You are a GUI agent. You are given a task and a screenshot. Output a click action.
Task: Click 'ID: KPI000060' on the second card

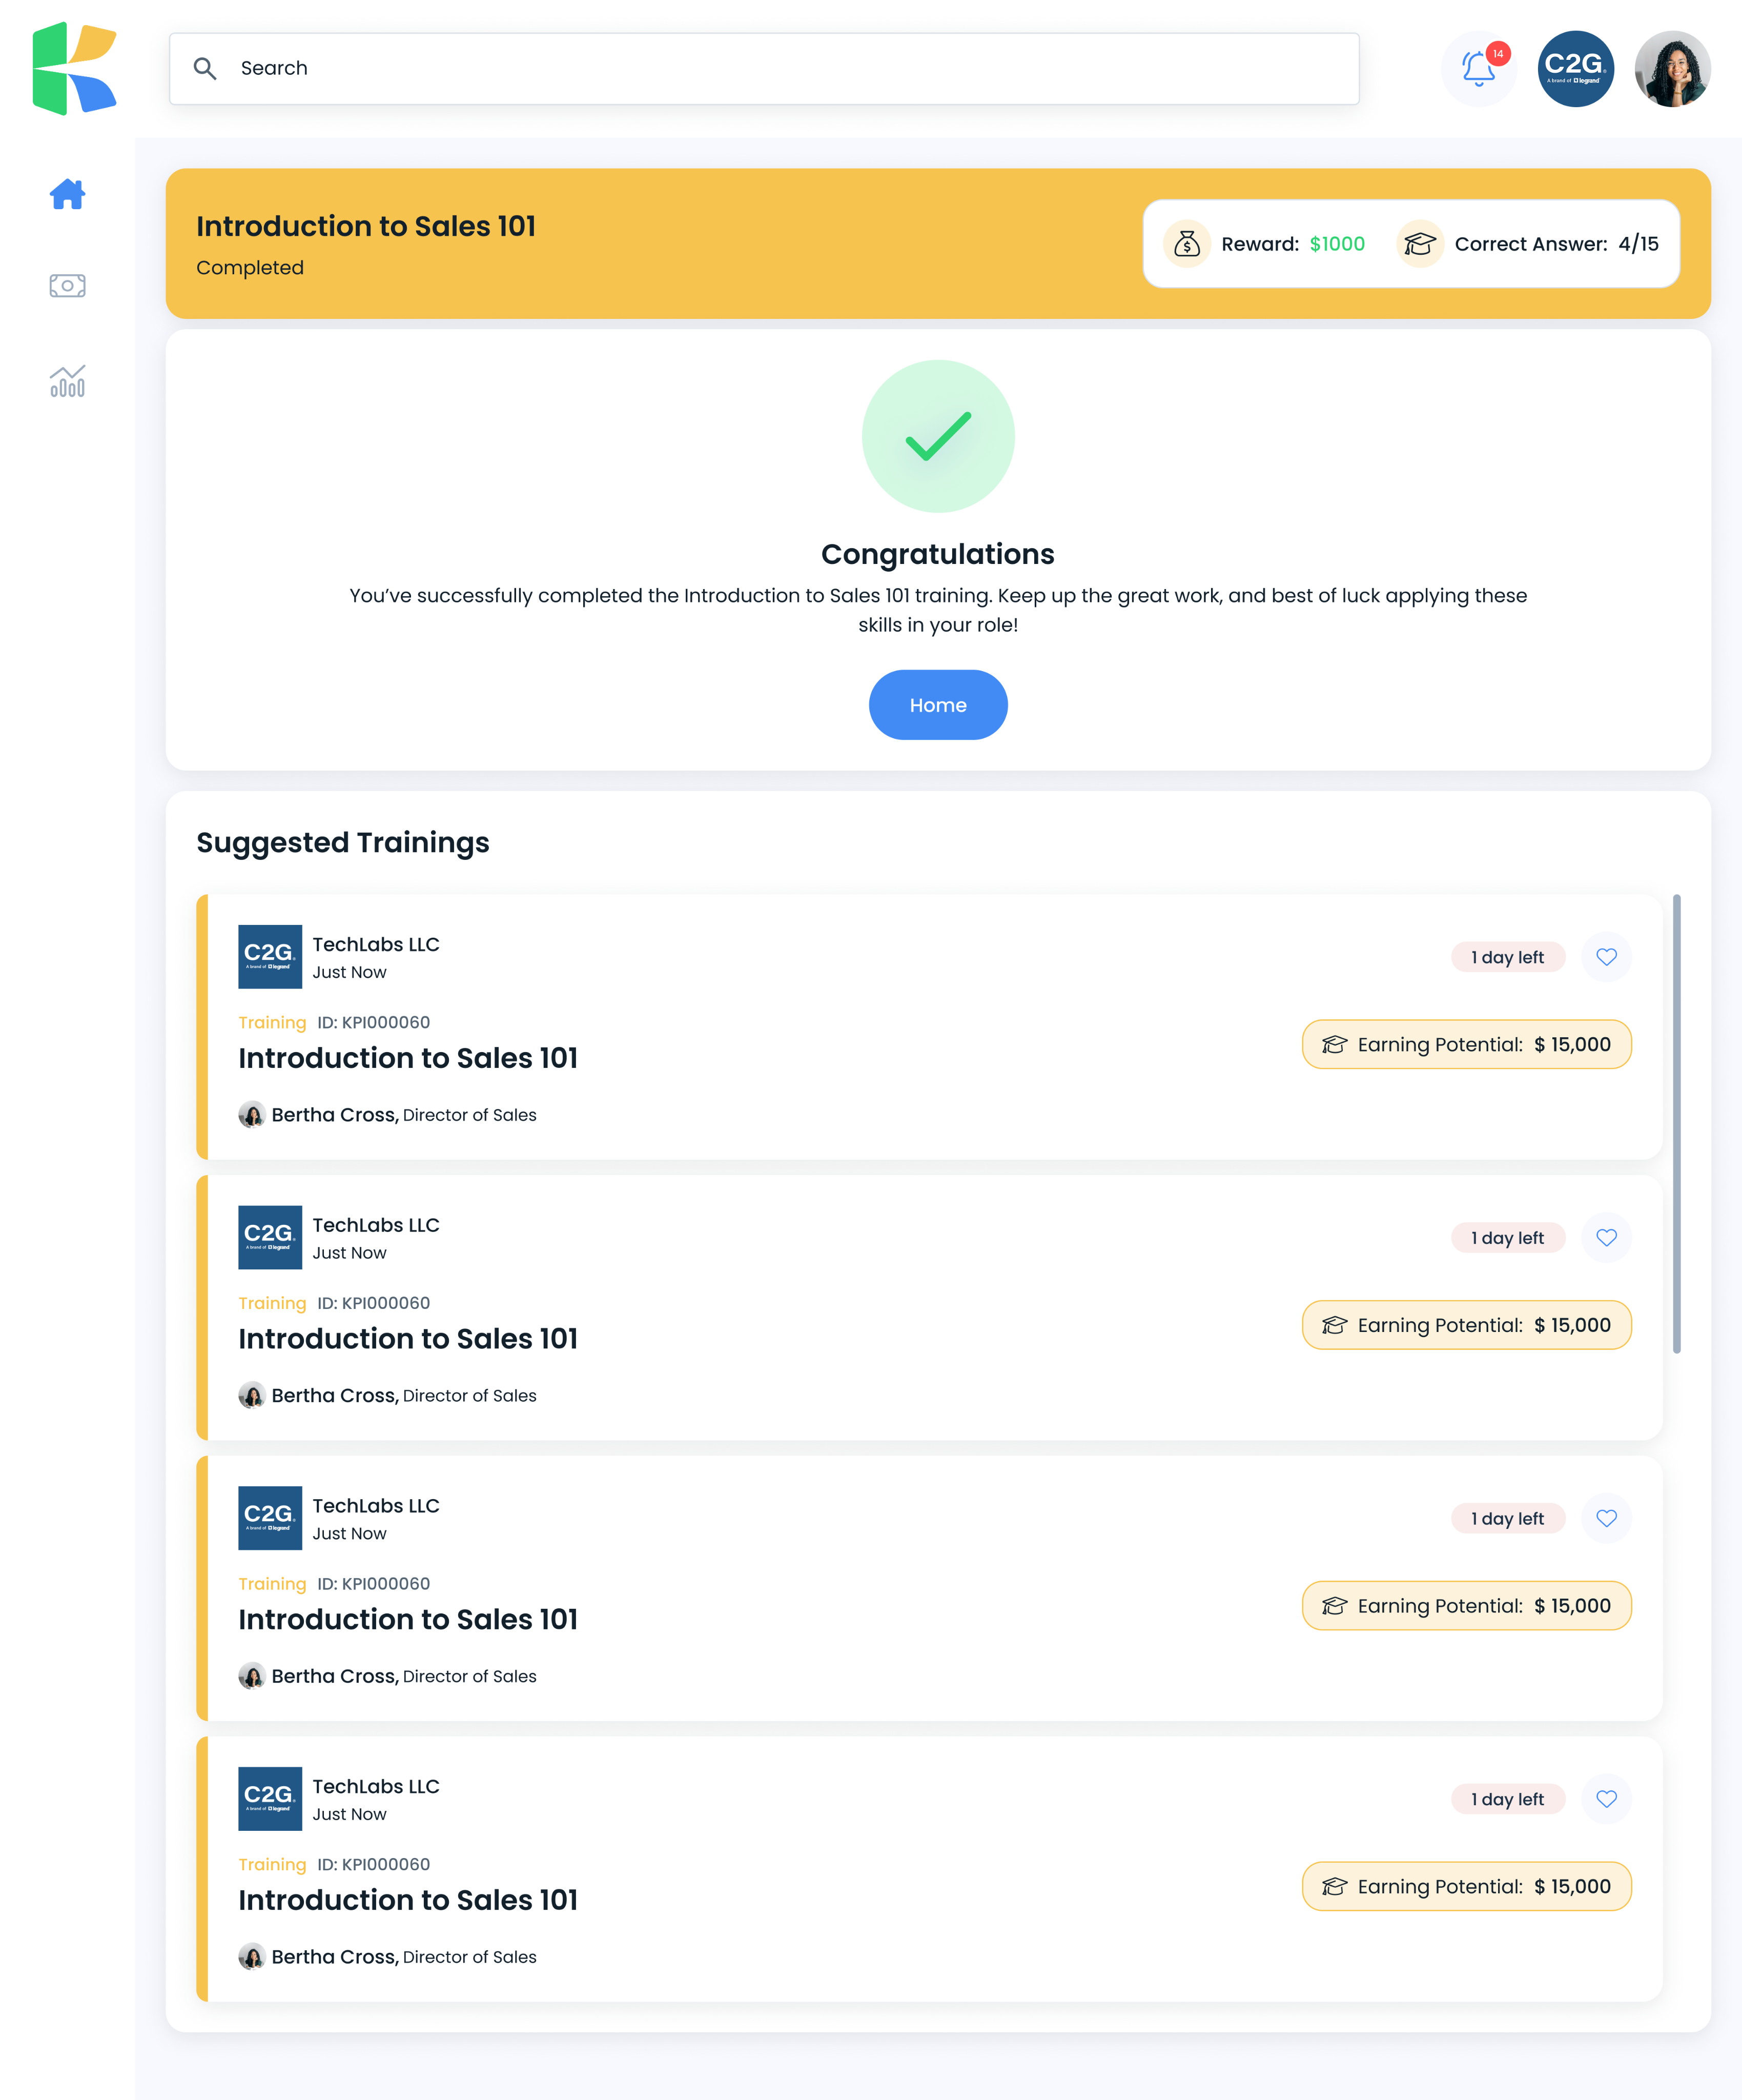click(x=374, y=1303)
